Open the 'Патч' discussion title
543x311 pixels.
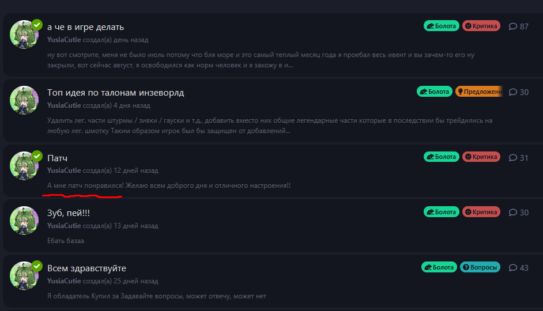tap(57, 158)
